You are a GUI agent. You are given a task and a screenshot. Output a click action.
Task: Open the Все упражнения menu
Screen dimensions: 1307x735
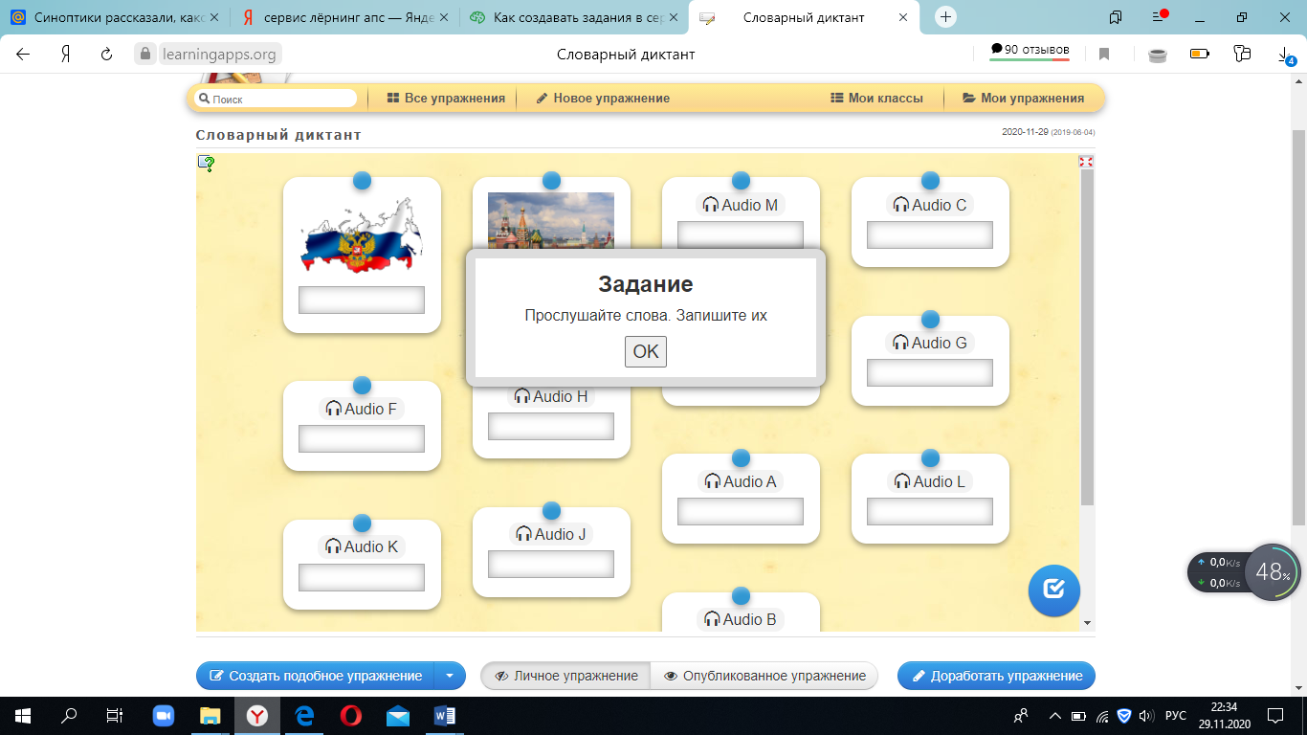click(x=446, y=98)
